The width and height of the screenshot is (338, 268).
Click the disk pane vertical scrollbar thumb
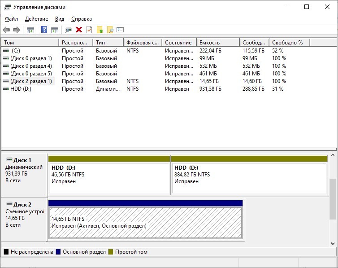pyautogui.click(x=333, y=198)
